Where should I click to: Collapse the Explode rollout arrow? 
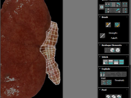click(100, 69)
